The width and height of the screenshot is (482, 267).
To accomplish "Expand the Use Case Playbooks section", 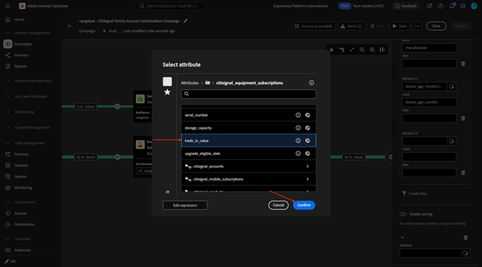I will pyautogui.click(x=8, y=96).
